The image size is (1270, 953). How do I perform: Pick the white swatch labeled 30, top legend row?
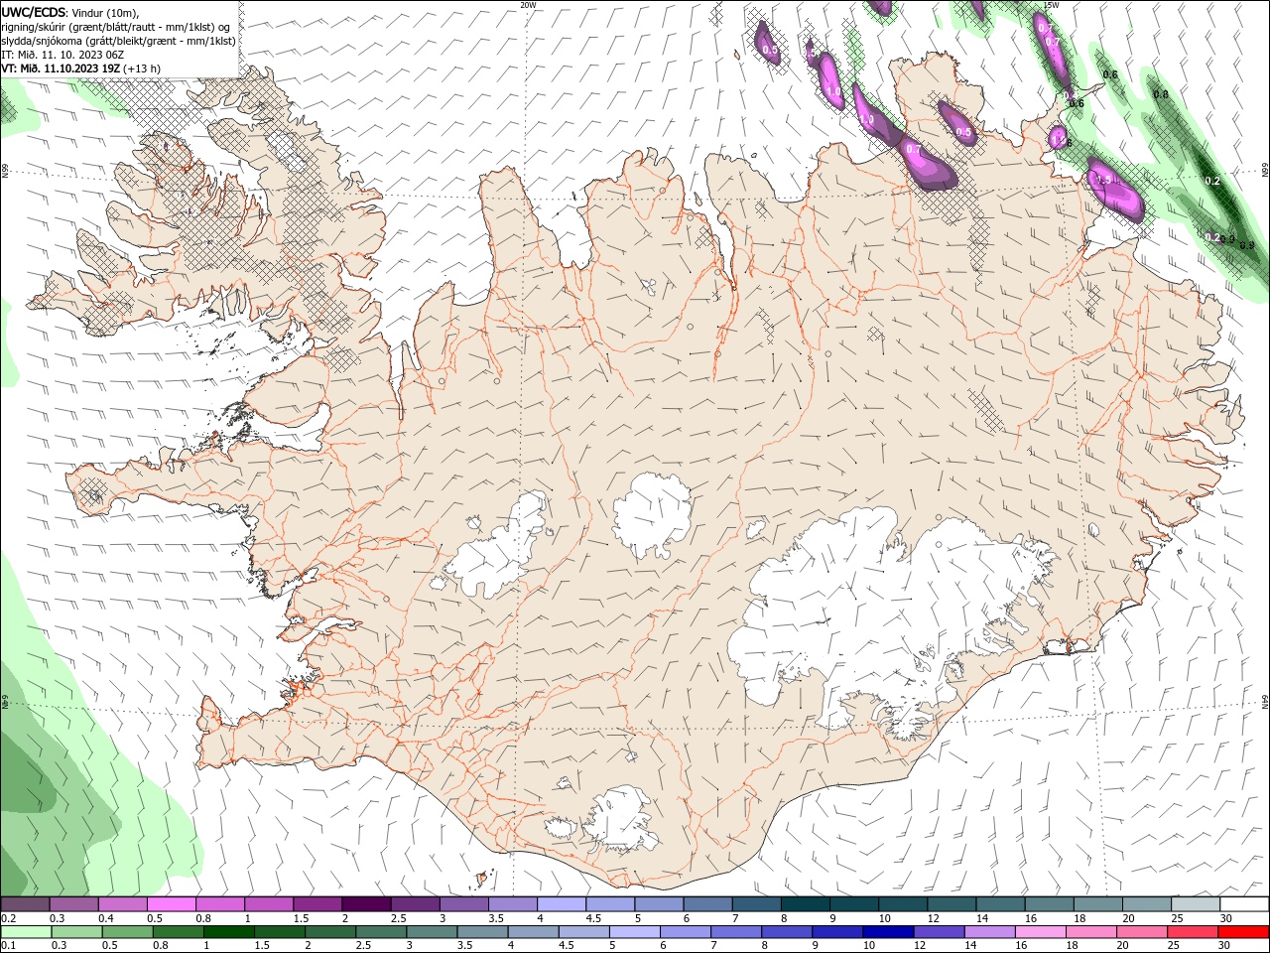(x=1244, y=904)
